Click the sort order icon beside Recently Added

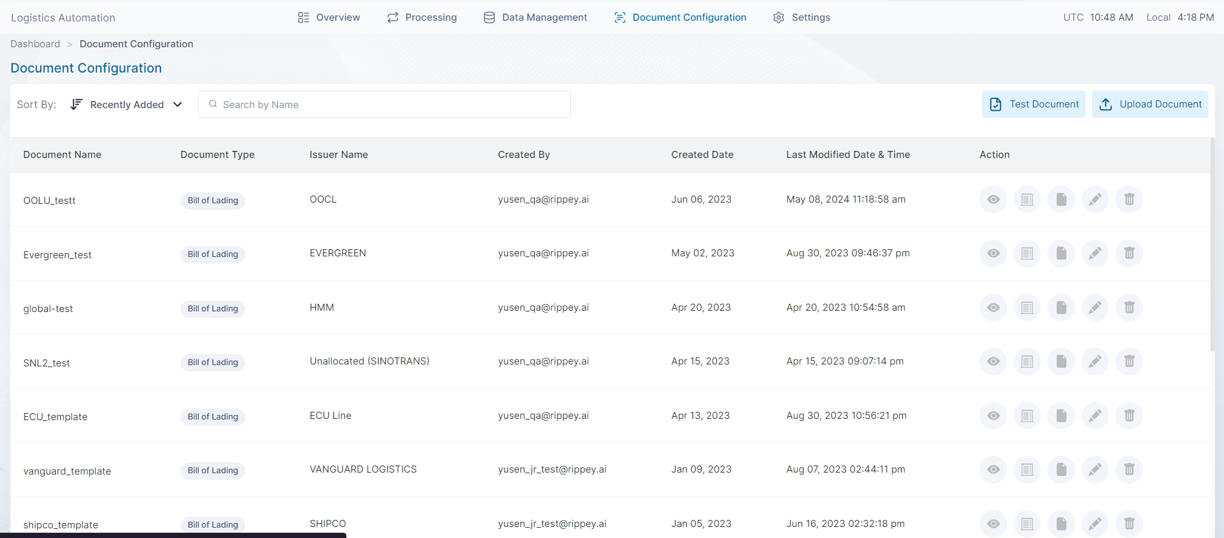pos(76,104)
